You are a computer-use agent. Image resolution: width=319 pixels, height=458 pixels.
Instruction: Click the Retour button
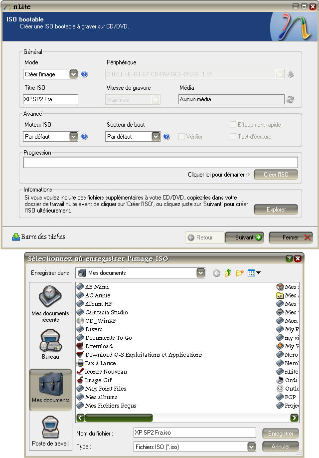click(204, 237)
